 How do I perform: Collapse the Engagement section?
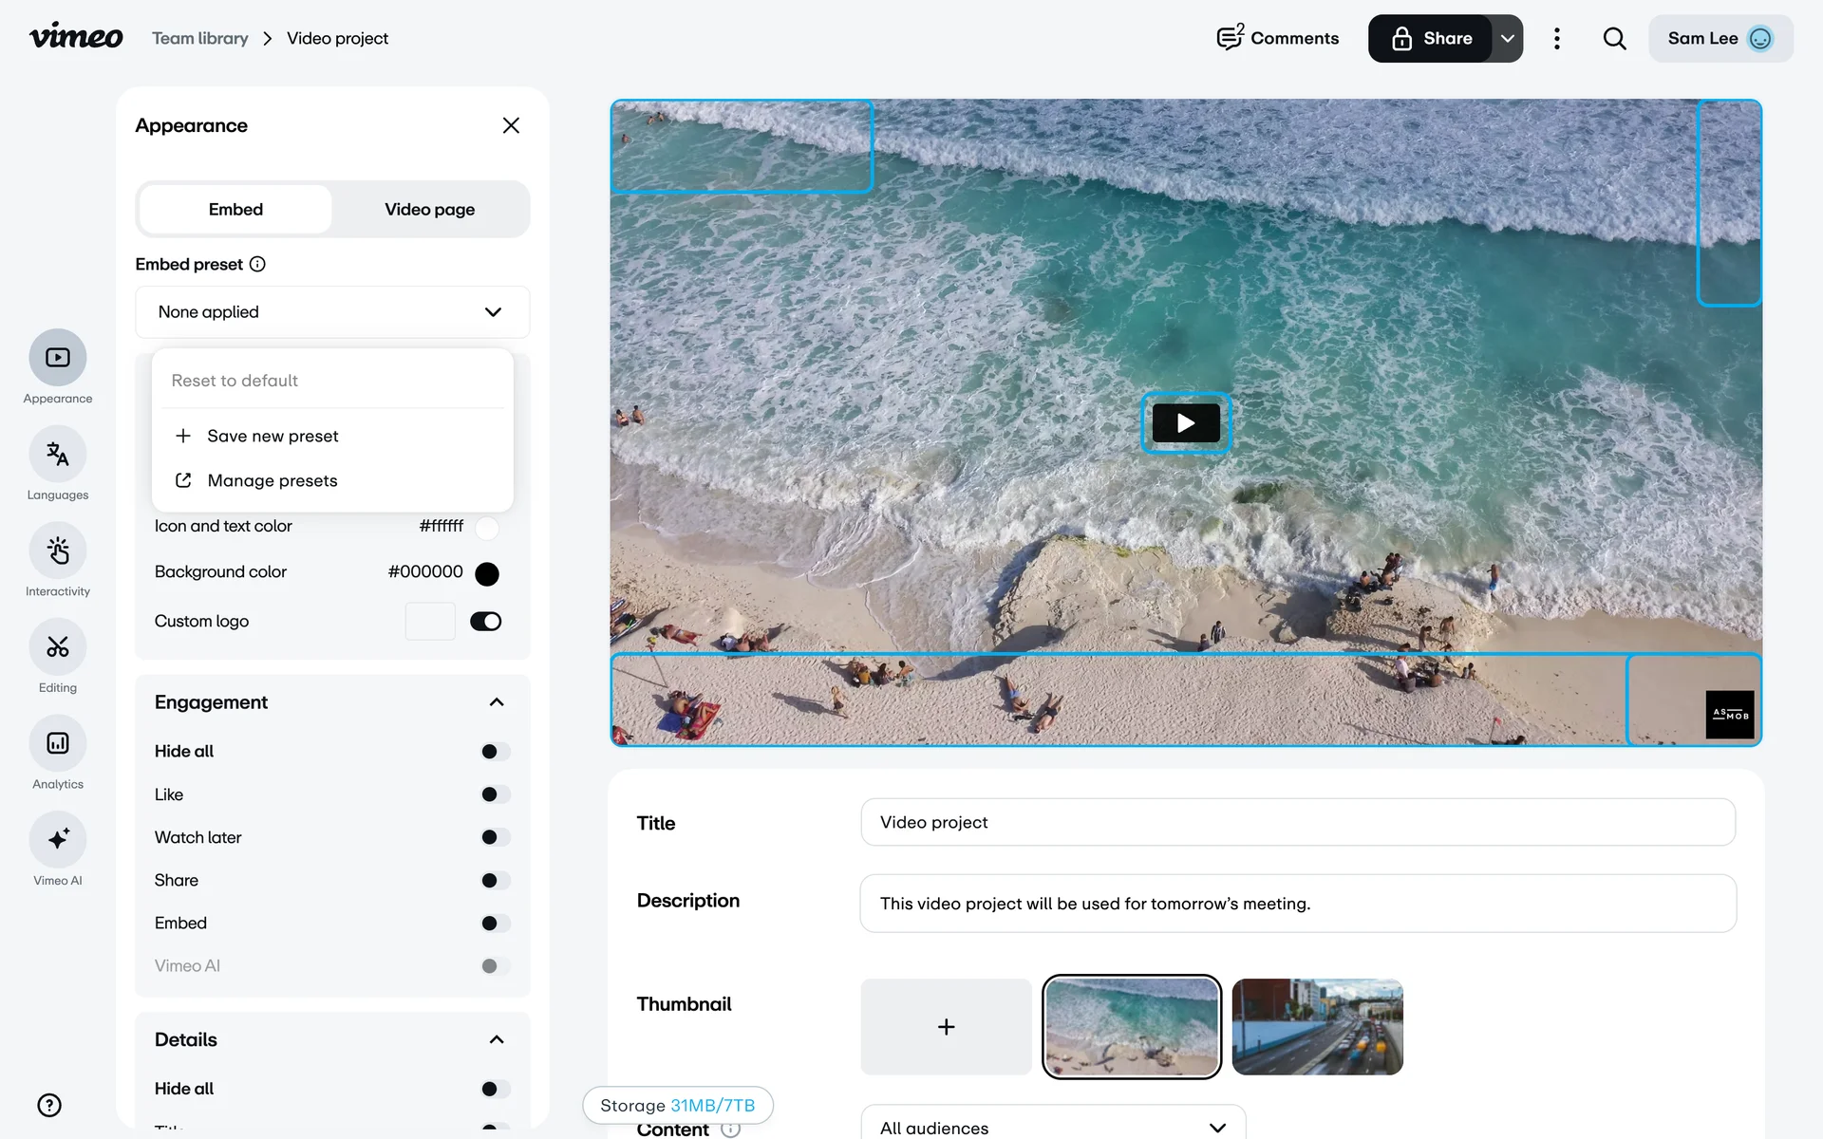pos(496,702)
